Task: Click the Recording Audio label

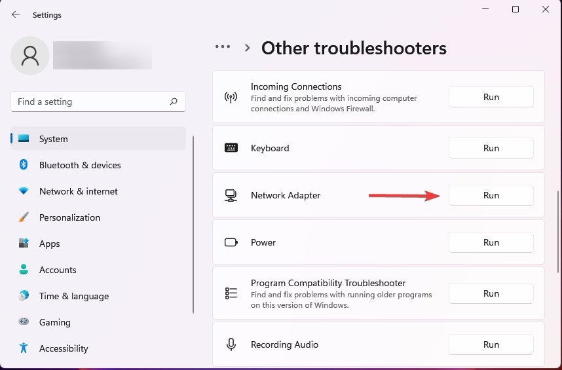Action: coord(284,344)
